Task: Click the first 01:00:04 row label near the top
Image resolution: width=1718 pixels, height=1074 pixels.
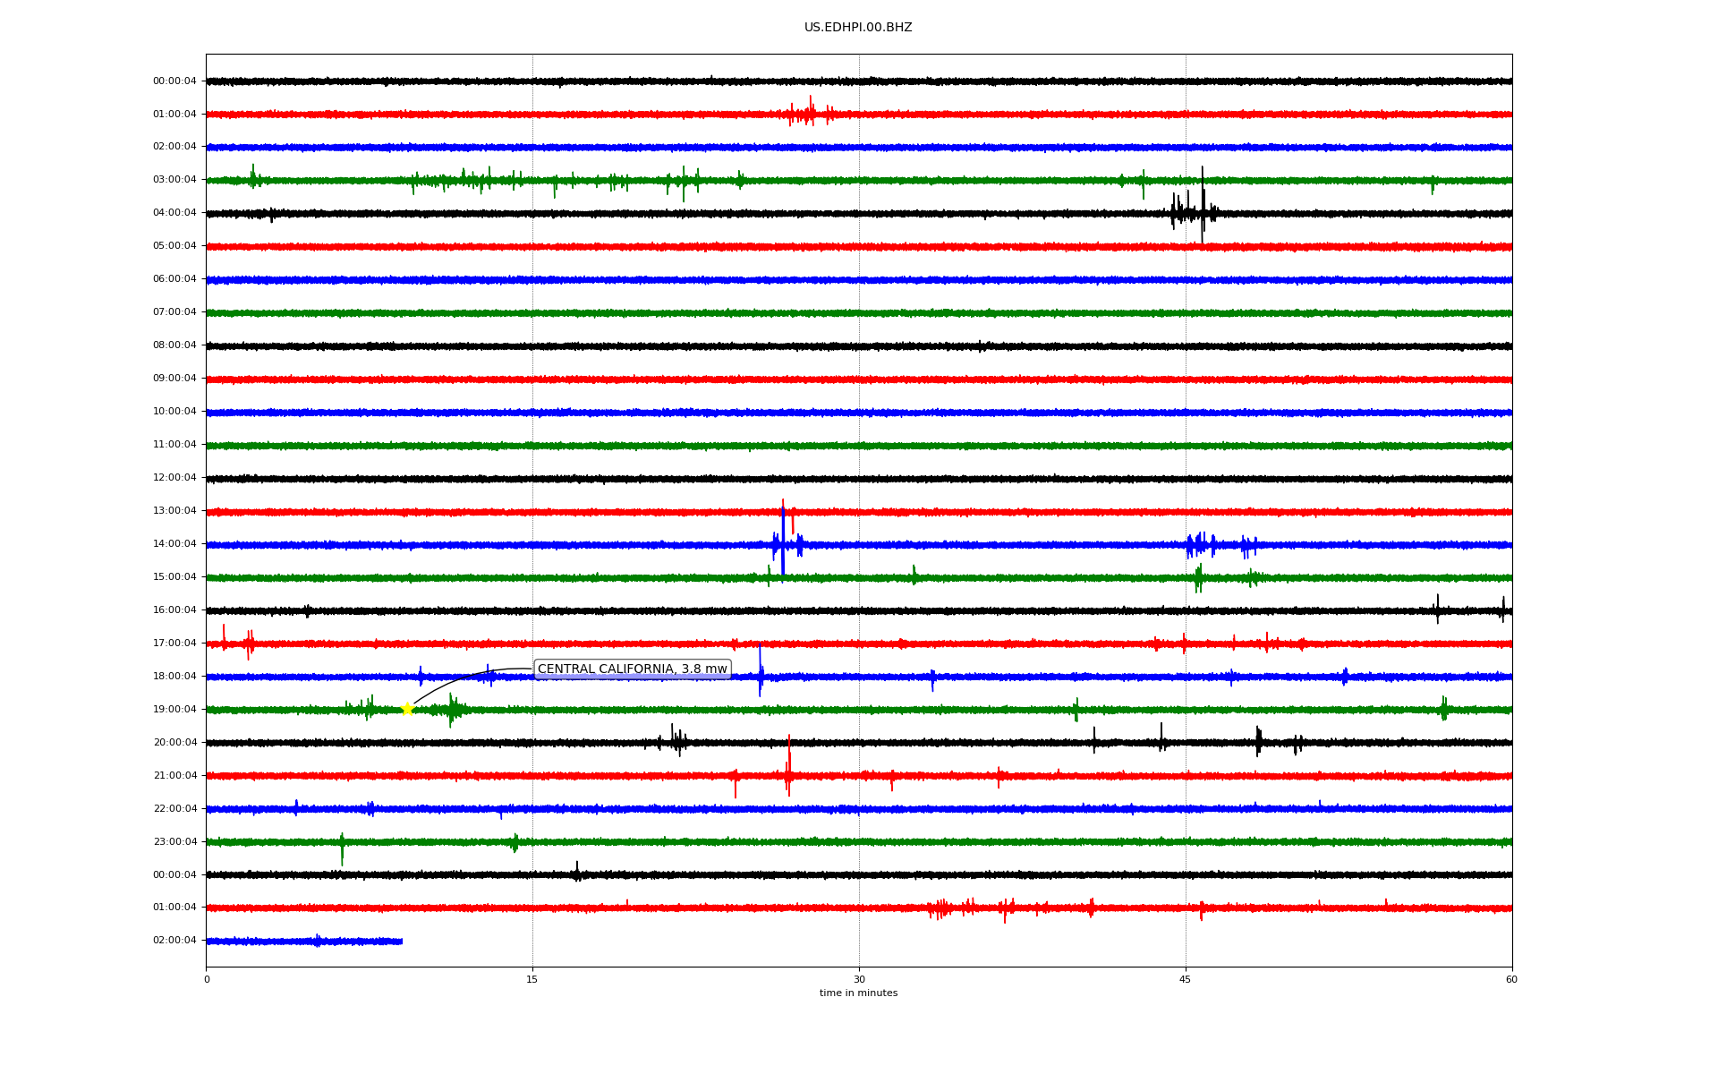Action: [x=174, y=115]
